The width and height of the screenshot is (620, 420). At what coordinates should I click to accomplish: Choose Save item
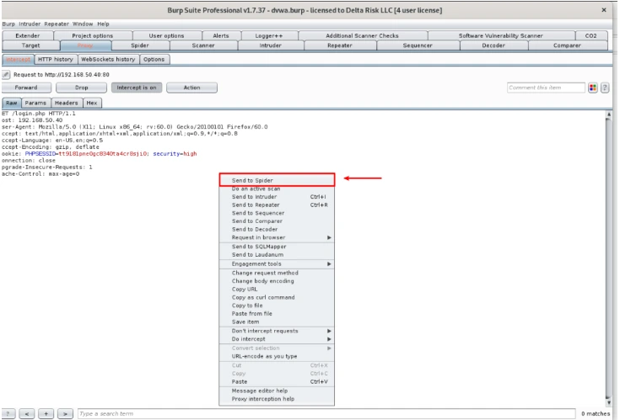pyautogui.click(x=277, y=322)
